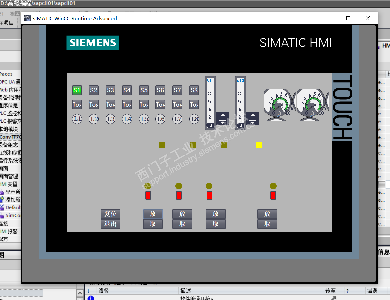Click the third 放 button
This screenshot has width=390, height=300.
pos(216,214)
